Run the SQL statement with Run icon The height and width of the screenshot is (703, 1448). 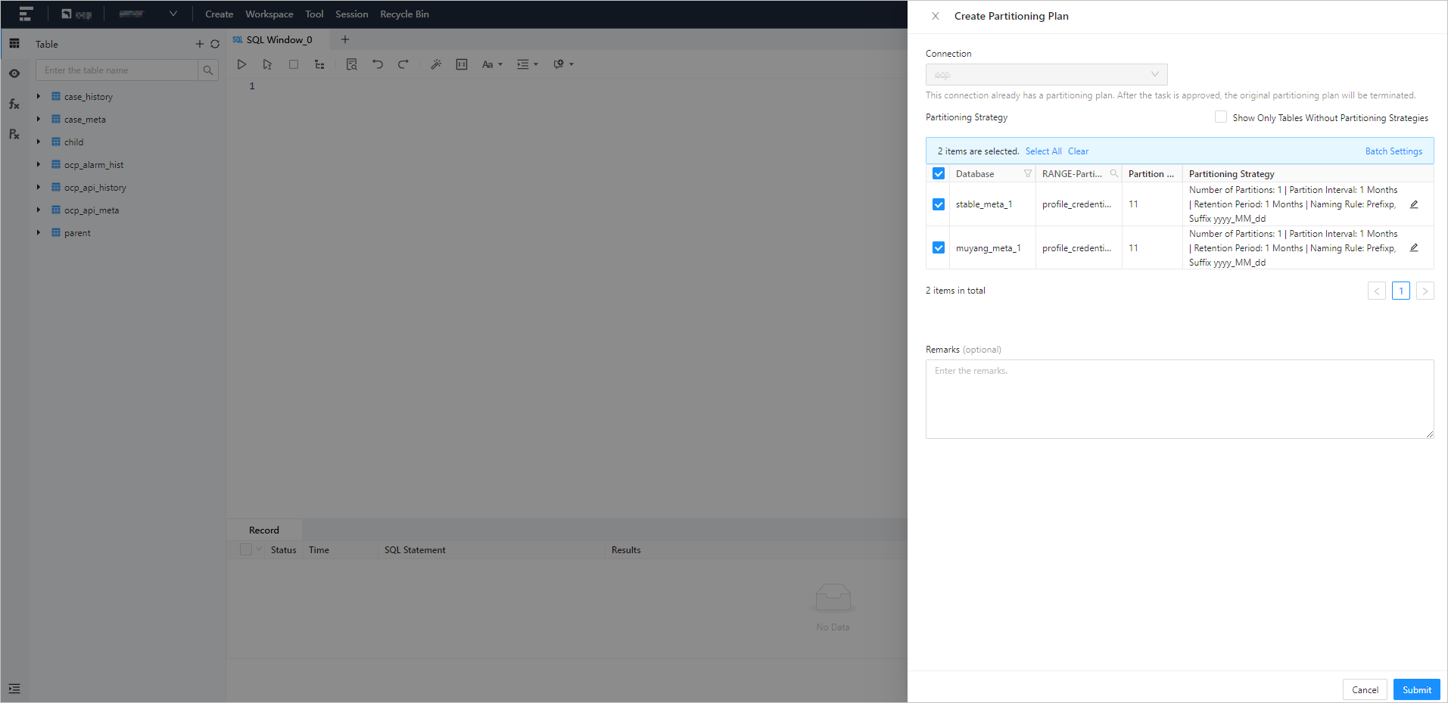[x=241, y=64]
